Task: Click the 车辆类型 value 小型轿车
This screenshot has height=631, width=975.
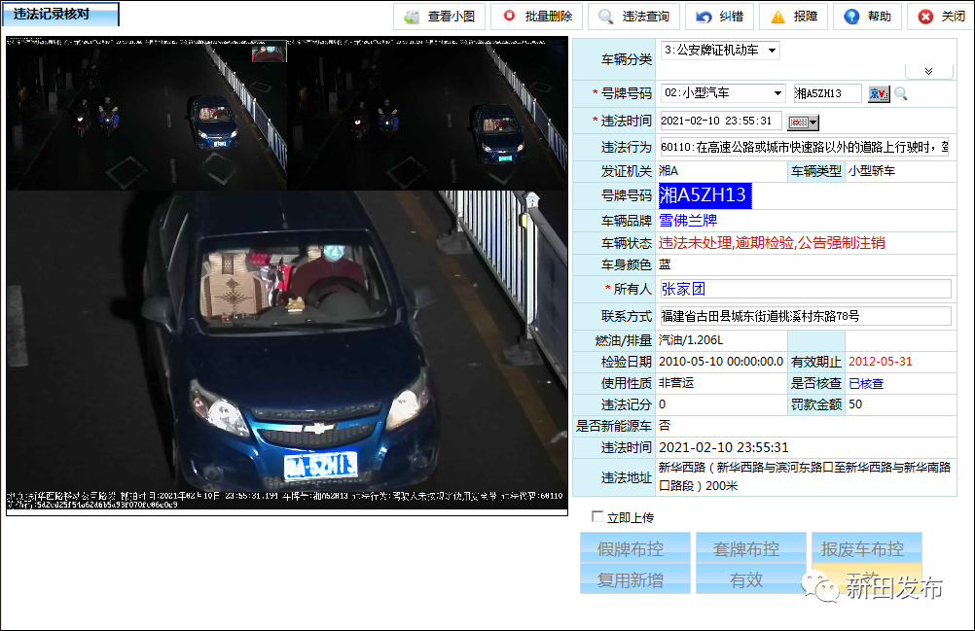Action: [x=871, y=171]
